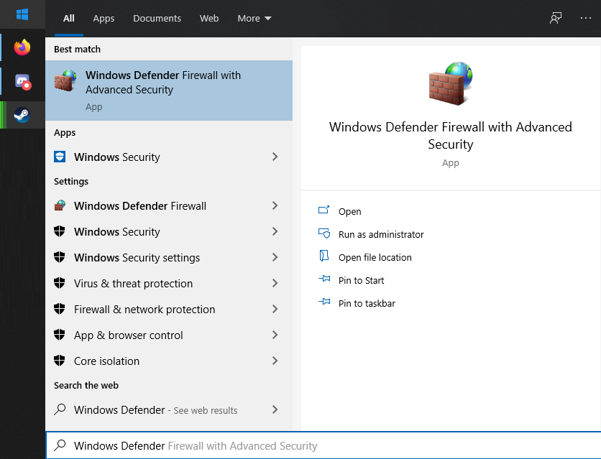
Task: Click the Windows Security shield app icon
Action: click(60, 157)
